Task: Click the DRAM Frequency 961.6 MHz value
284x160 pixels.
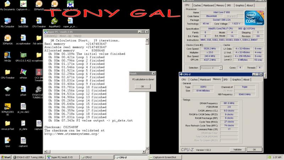Action: 229,103
